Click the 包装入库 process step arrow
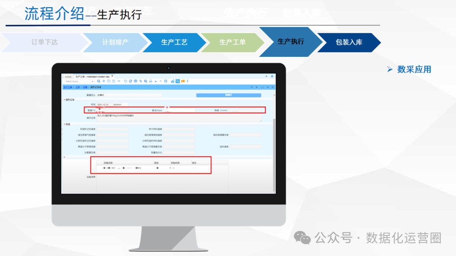The image size is (456, 256). 349,43
